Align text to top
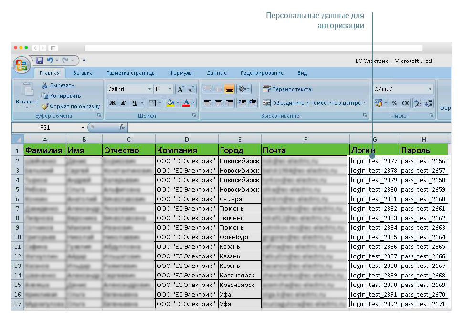Viewport: 463px width, 317px height. coord(208,89)
